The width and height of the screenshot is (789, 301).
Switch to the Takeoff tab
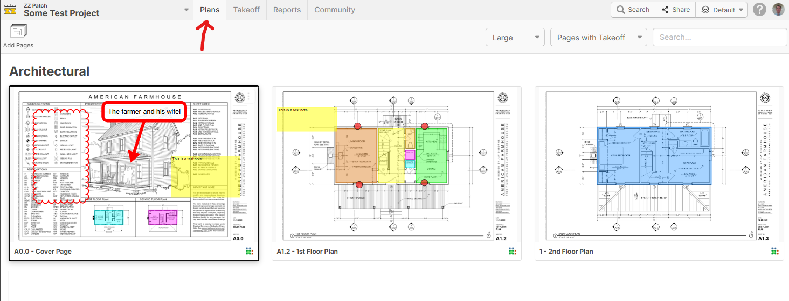click(x=246, y=10)
